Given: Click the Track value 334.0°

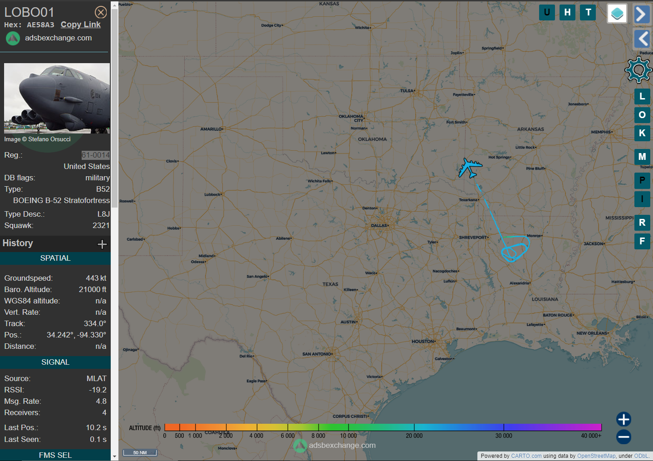Looking at the screenshot, I should (x=95, y=324).
